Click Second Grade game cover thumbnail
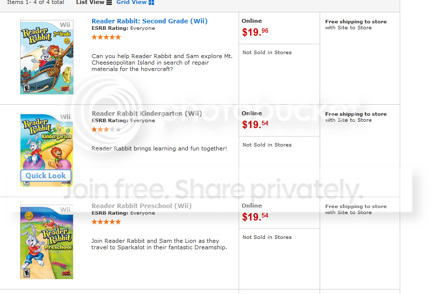Viewport: 433px width, 294px height. click(x=47, y=57)
